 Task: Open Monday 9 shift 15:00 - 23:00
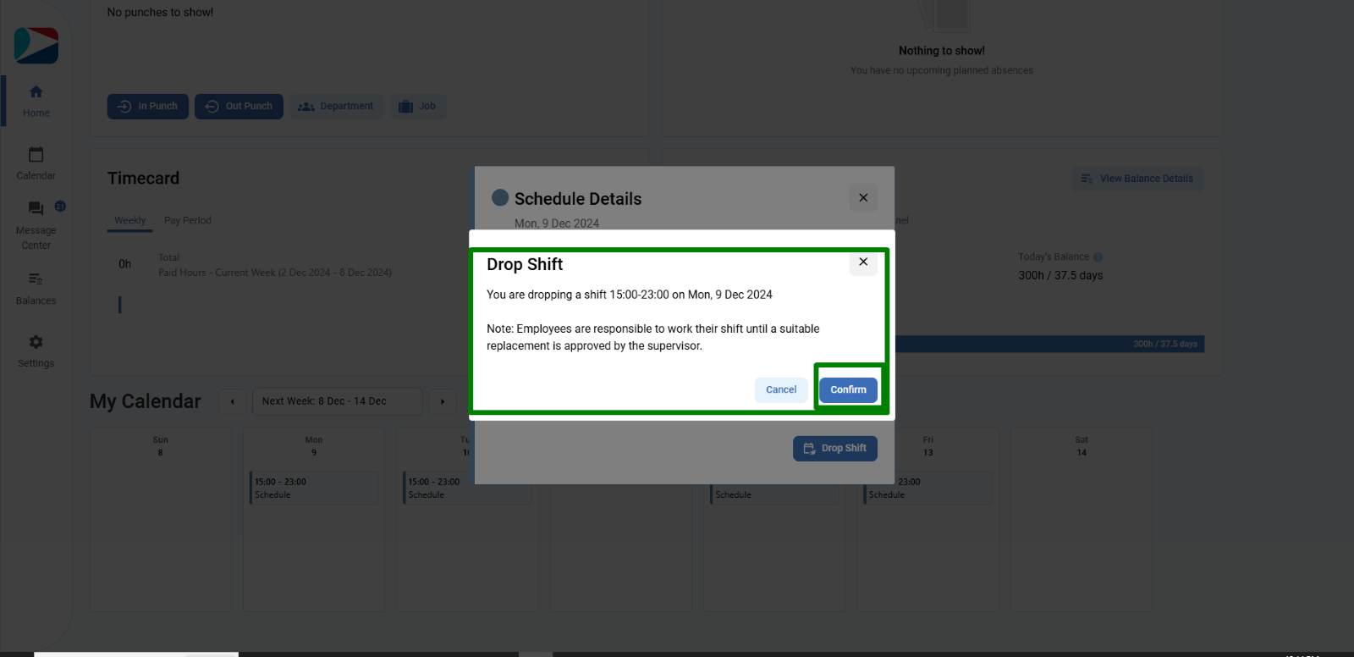coord(314,488)
